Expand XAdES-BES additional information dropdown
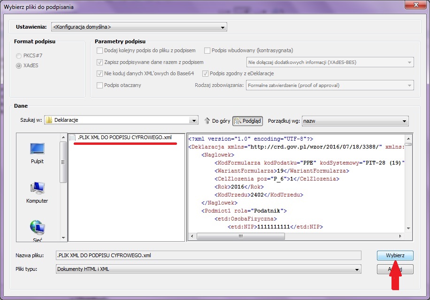The height and width of the screenshot is (300, 430). pos(330,63)
